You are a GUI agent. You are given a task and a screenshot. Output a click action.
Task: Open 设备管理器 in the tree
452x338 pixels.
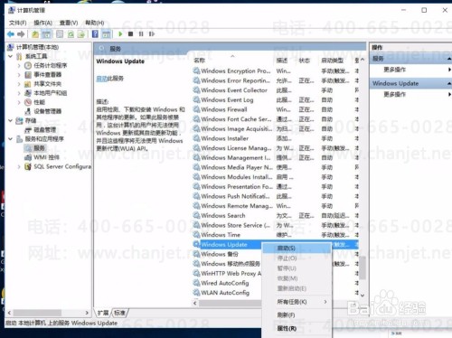click(x=47, y=111)
